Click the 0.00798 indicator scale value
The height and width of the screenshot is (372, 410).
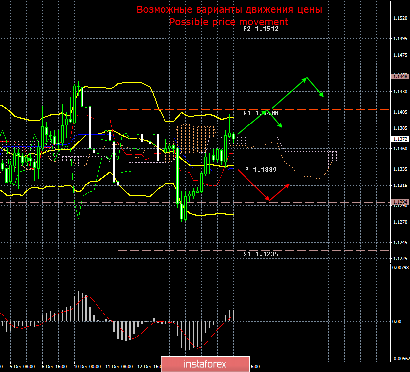coord(400,267)
